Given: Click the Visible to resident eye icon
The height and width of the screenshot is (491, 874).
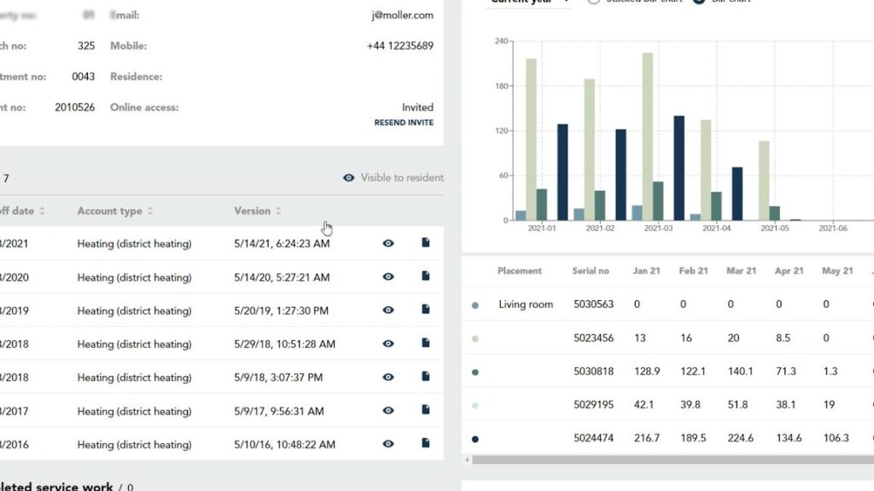Looking at the screenshot, I should 348,178.
